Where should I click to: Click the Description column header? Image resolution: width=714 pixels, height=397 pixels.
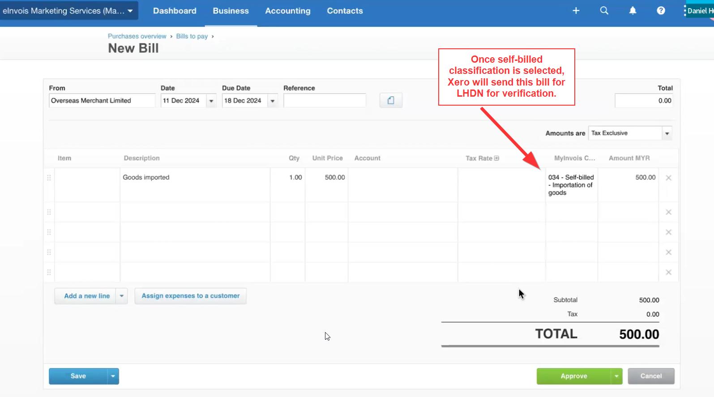[x=141, y=158]
